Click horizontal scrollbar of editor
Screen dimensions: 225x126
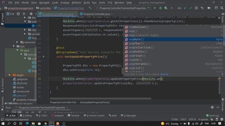tap(101, 98)
